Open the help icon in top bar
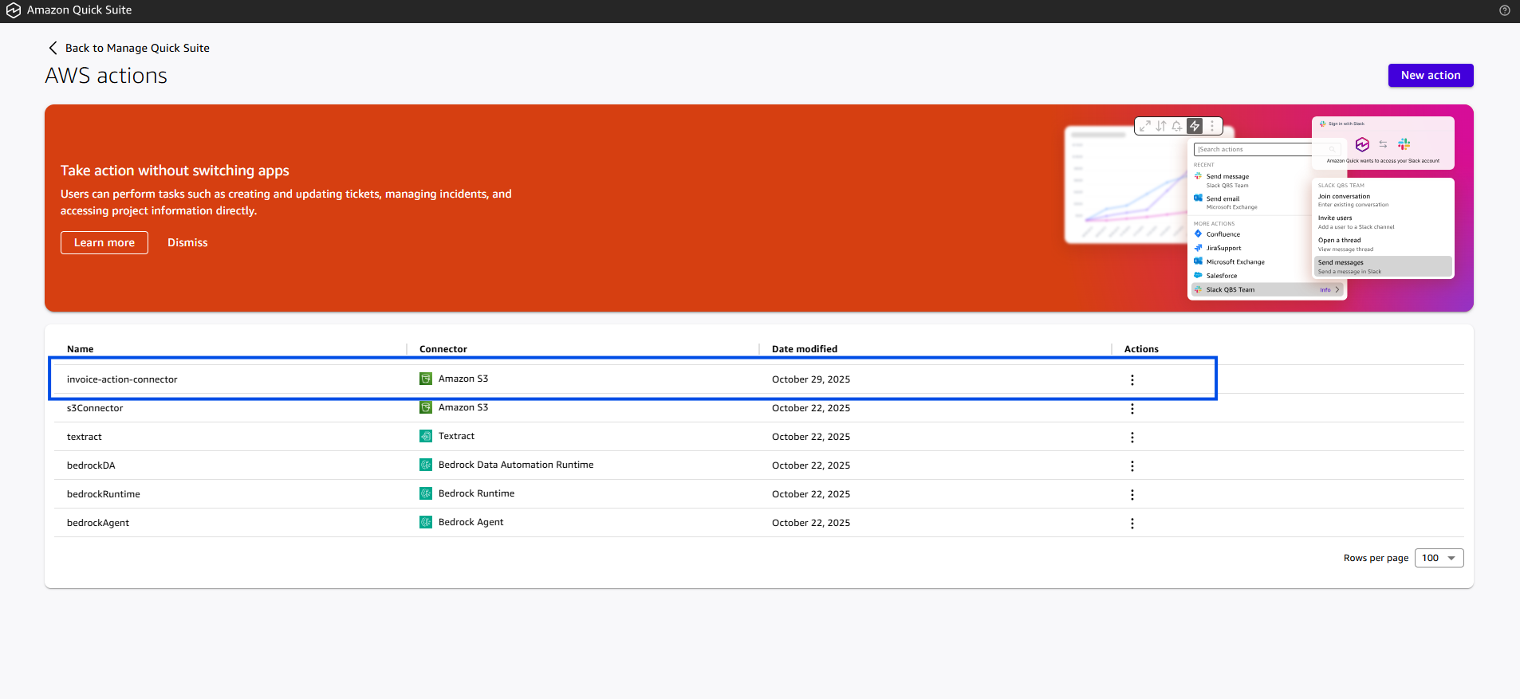The height and width of the screenshot is (699, 1520). pos(1505,10)
